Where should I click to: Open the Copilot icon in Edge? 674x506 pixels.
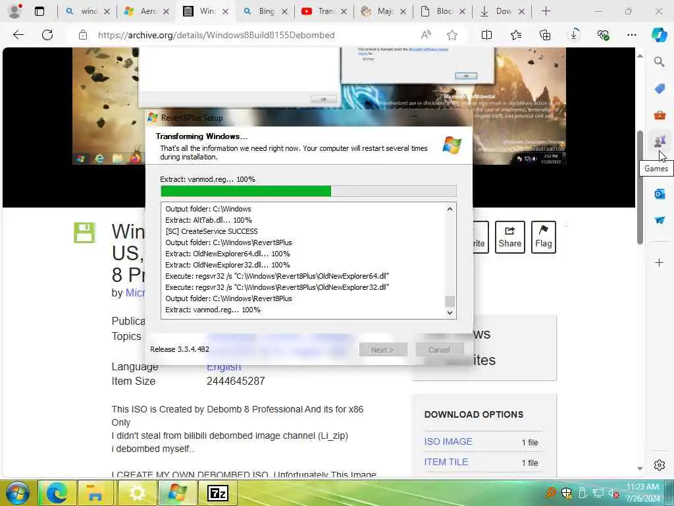point(659,35)
